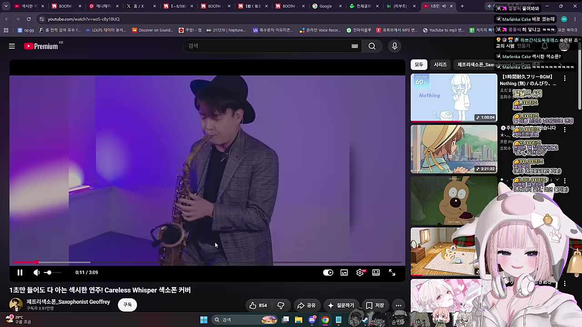Viewport: 582px width, 327px height.
Task: Start voice search with microphone
Action: pos(395,46)
